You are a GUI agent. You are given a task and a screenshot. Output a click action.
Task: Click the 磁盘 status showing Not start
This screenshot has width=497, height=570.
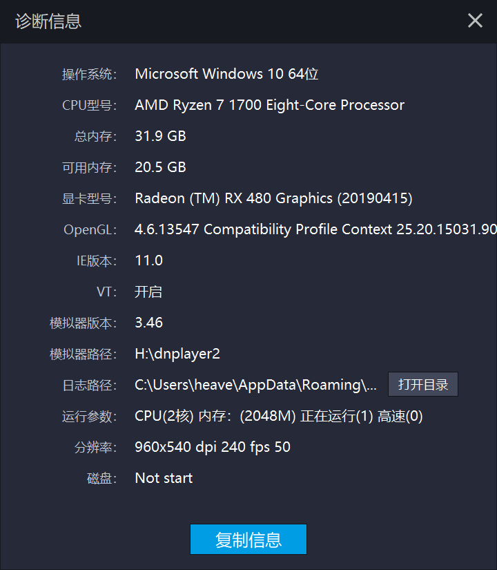pos(163,478)
